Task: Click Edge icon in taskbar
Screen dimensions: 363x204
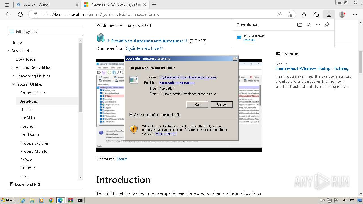Action: 60,200
